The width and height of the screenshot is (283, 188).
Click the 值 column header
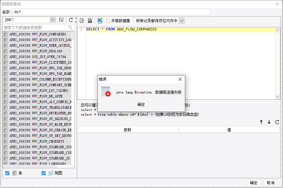point(229,130)
